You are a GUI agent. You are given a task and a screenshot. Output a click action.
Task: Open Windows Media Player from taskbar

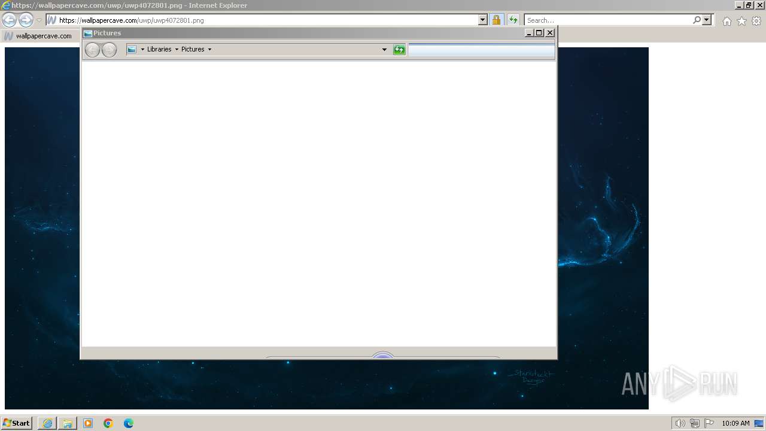(88, 423)
